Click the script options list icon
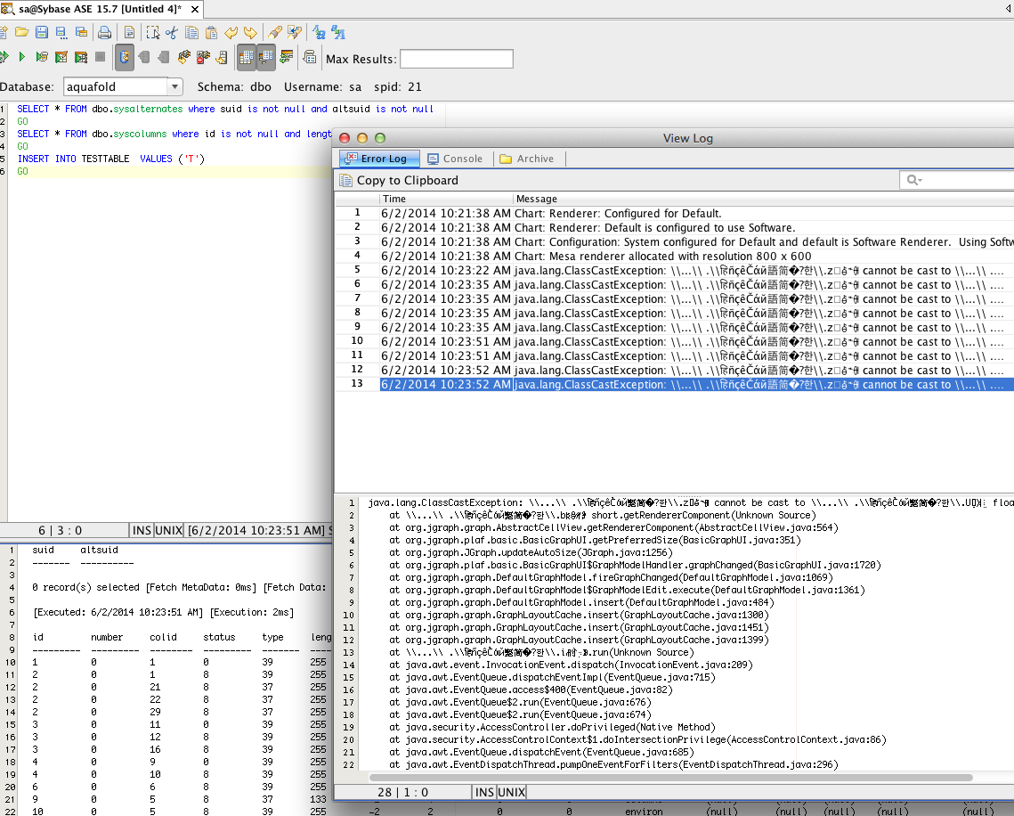Screen dimensions: 1014x816 310,58
